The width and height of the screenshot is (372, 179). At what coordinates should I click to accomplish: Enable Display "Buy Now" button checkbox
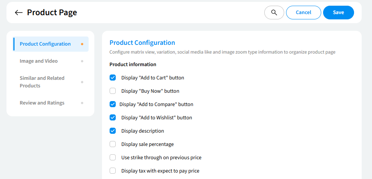click(x=113, y=91)
